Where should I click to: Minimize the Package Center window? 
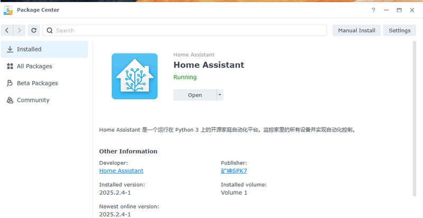pyautogui.click(x=387, y=10)
